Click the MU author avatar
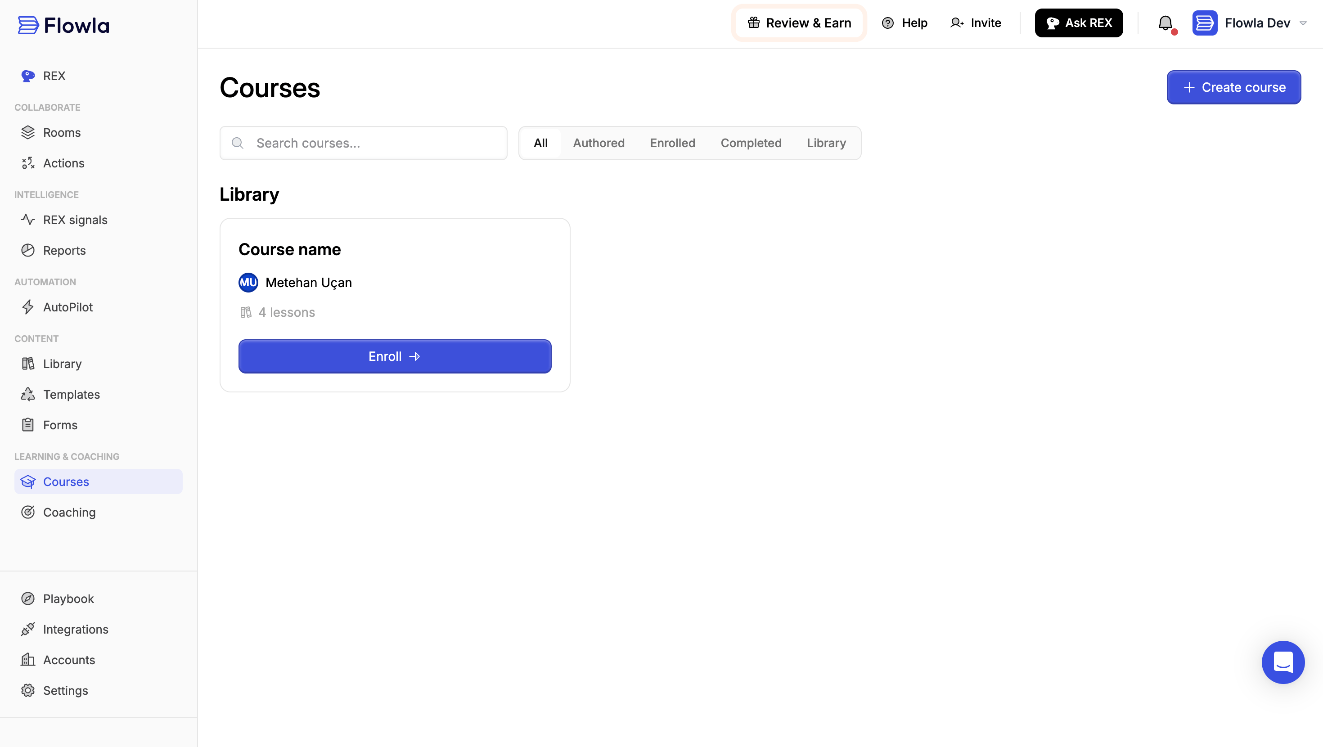This screenshot has width=1323, height=747. click(248, 283)
